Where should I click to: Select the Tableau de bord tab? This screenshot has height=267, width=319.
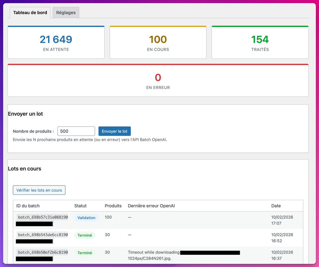(x=30, y=12)
